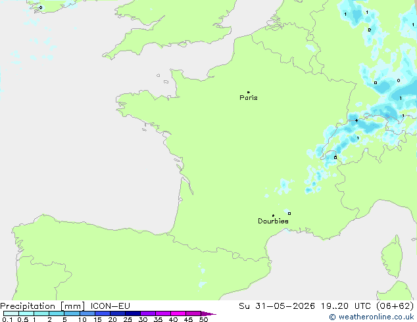417x322 pixels.
Task: Click the Dourbies location dot marker
Action: (273, 216)
